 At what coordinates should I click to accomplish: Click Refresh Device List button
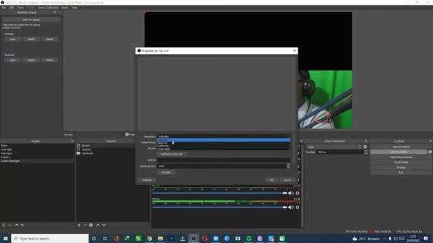point(171,155)
